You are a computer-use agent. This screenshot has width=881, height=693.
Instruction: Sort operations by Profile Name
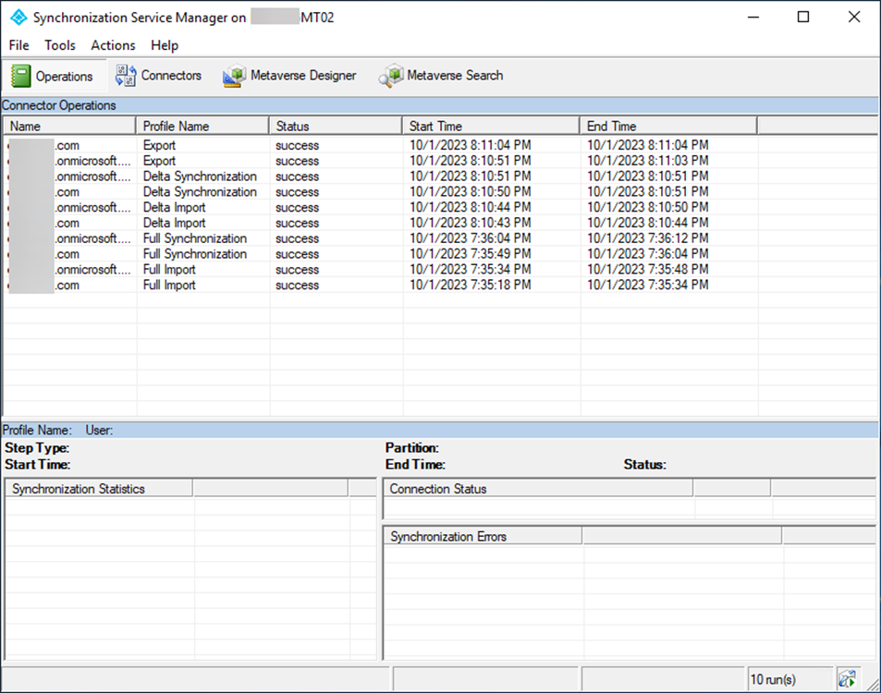coord(200,126)
